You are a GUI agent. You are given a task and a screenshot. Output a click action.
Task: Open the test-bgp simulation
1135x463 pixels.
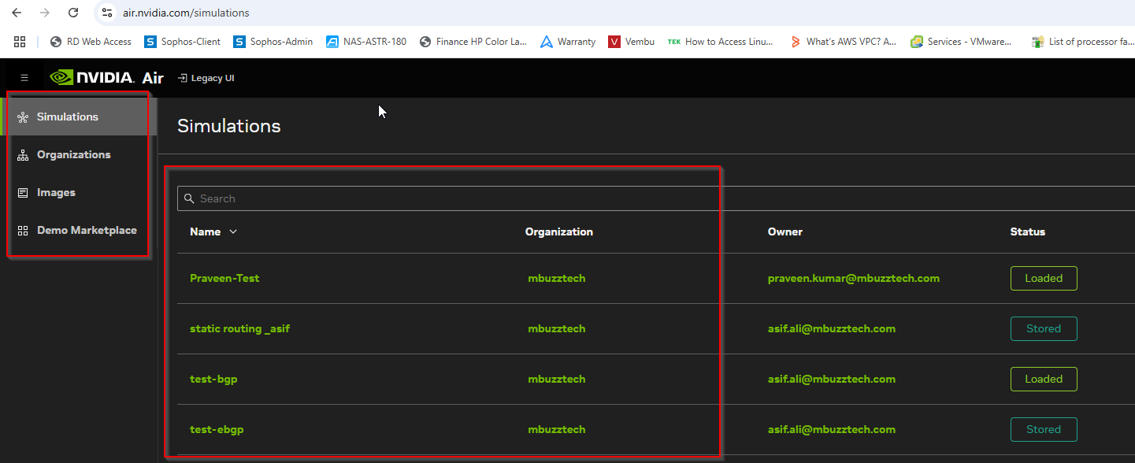coord(213,379)
